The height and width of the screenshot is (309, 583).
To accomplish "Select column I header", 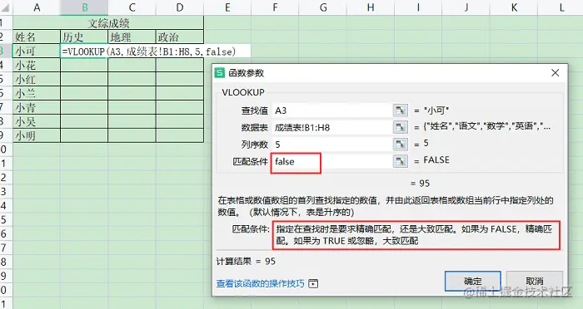I will [418, 7].
